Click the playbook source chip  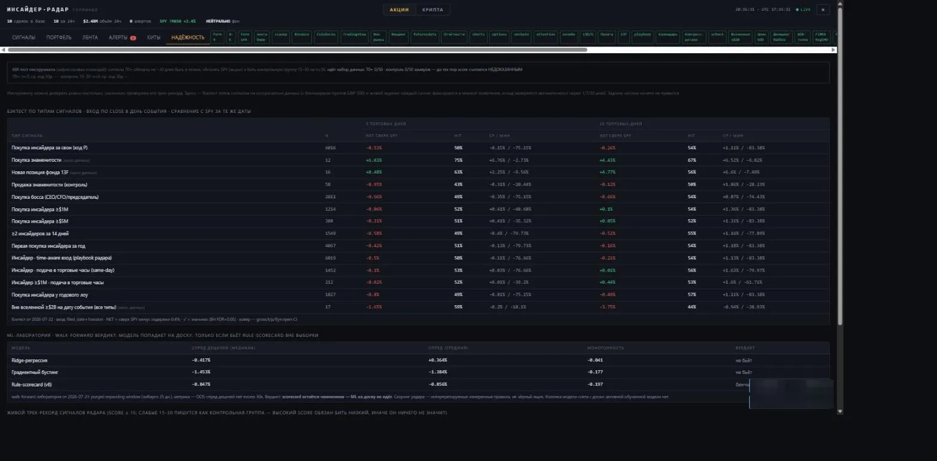[x=642, y=38]
